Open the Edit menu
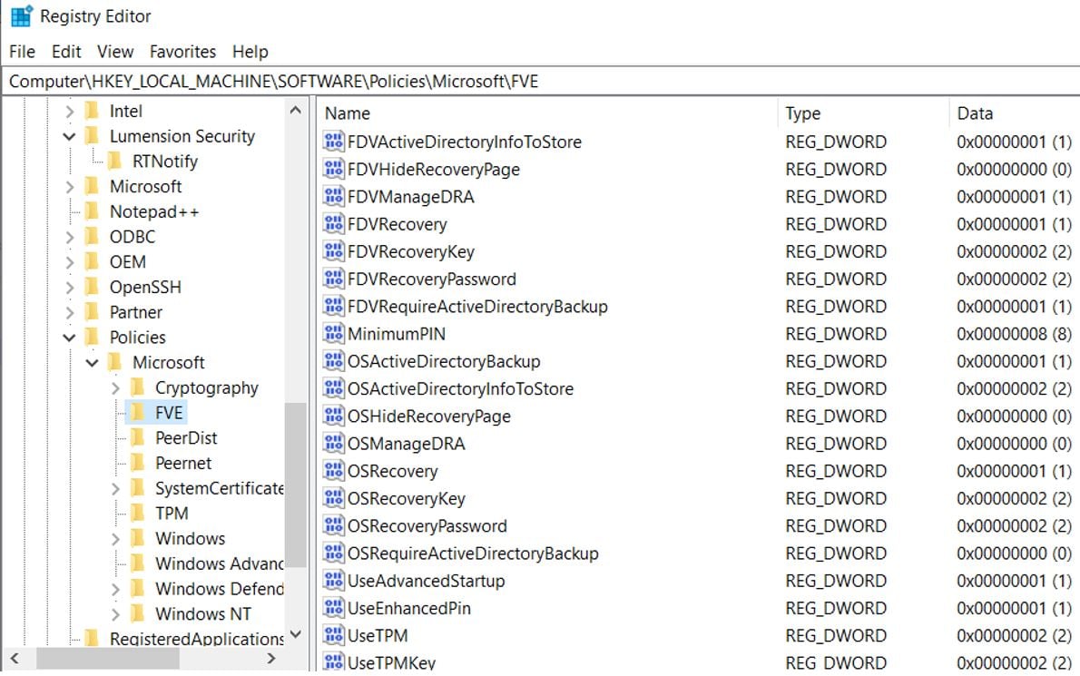This screenshot has width=1080, height=676. click(x=65, y=52)
